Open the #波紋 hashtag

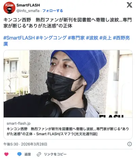[x=92, y=38]
